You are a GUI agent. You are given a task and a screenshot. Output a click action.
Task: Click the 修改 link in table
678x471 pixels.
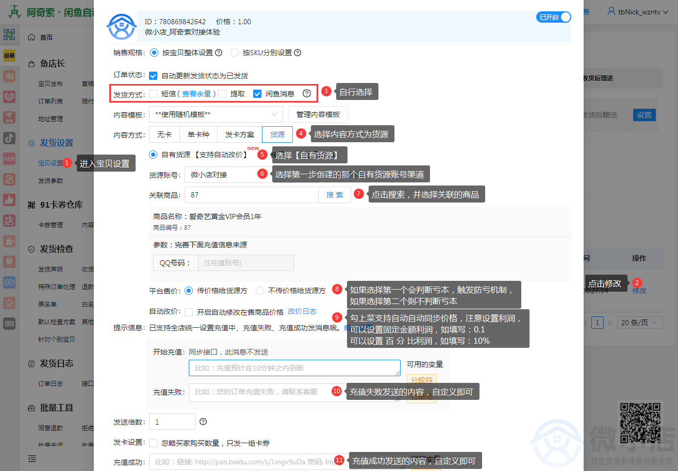pyautogui.click(x=639, y=291)
